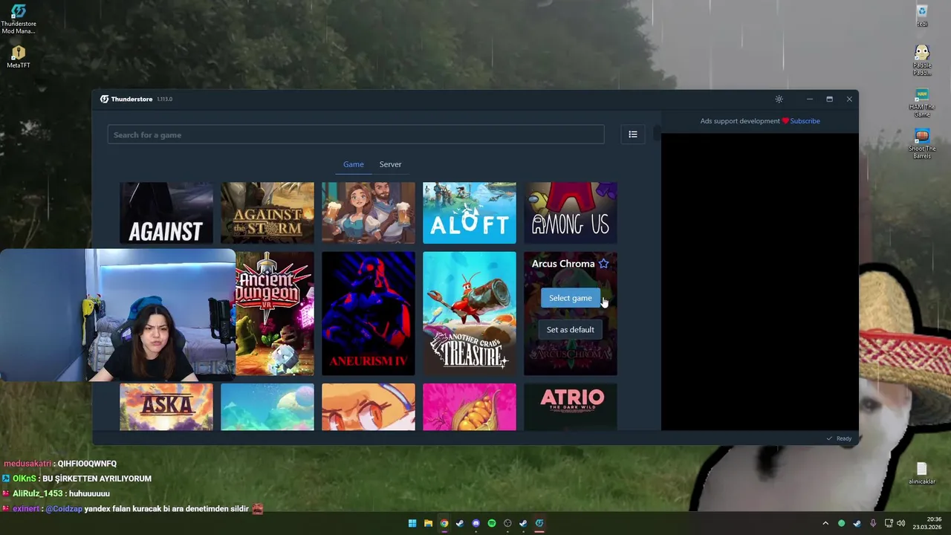Switch to list view using the list icon
Viewport: 951px width, 535px height.
[x=633, y=134]
